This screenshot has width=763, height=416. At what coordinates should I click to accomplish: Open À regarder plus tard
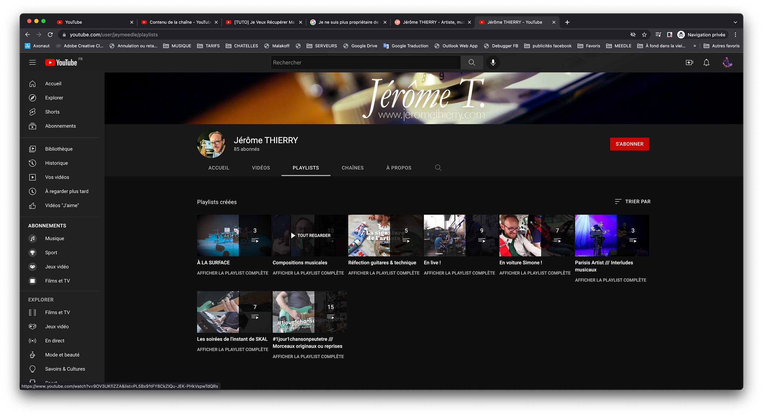[62, 191]
